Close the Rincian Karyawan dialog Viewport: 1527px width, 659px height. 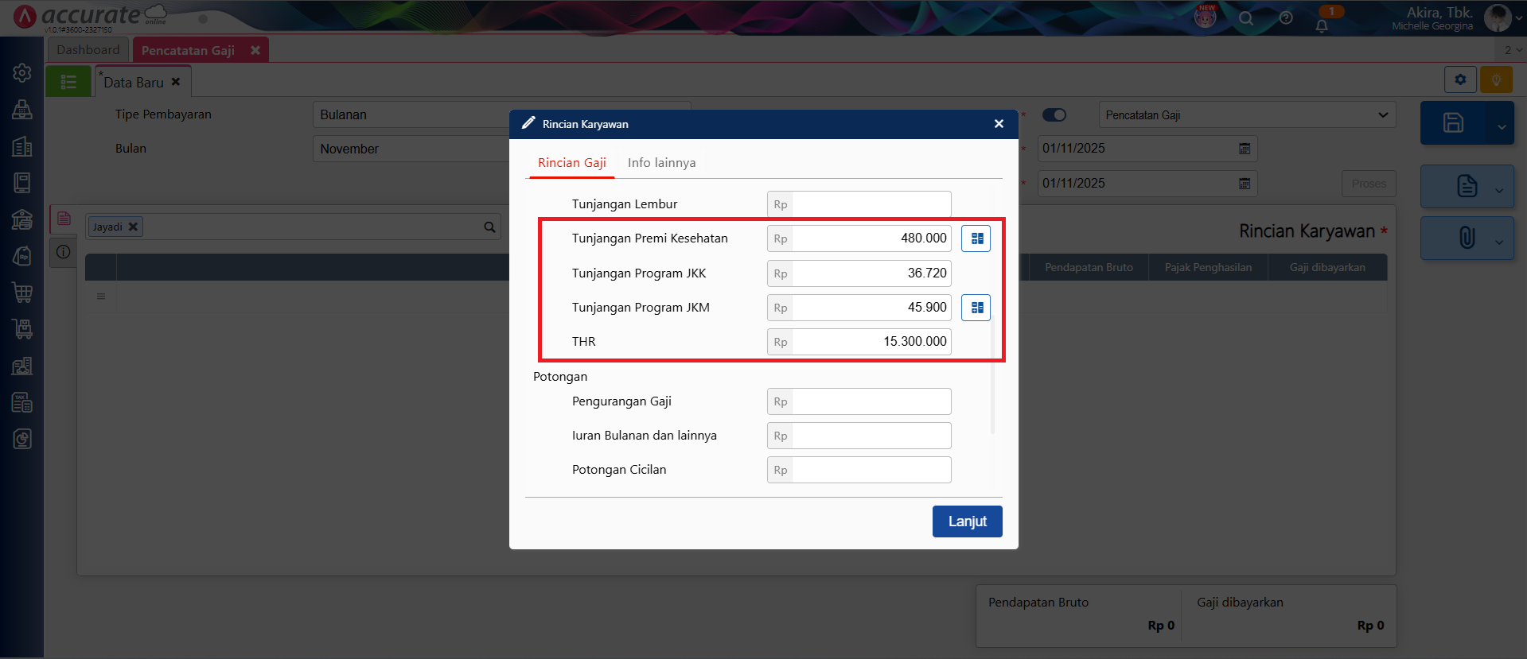coord(999,124)
